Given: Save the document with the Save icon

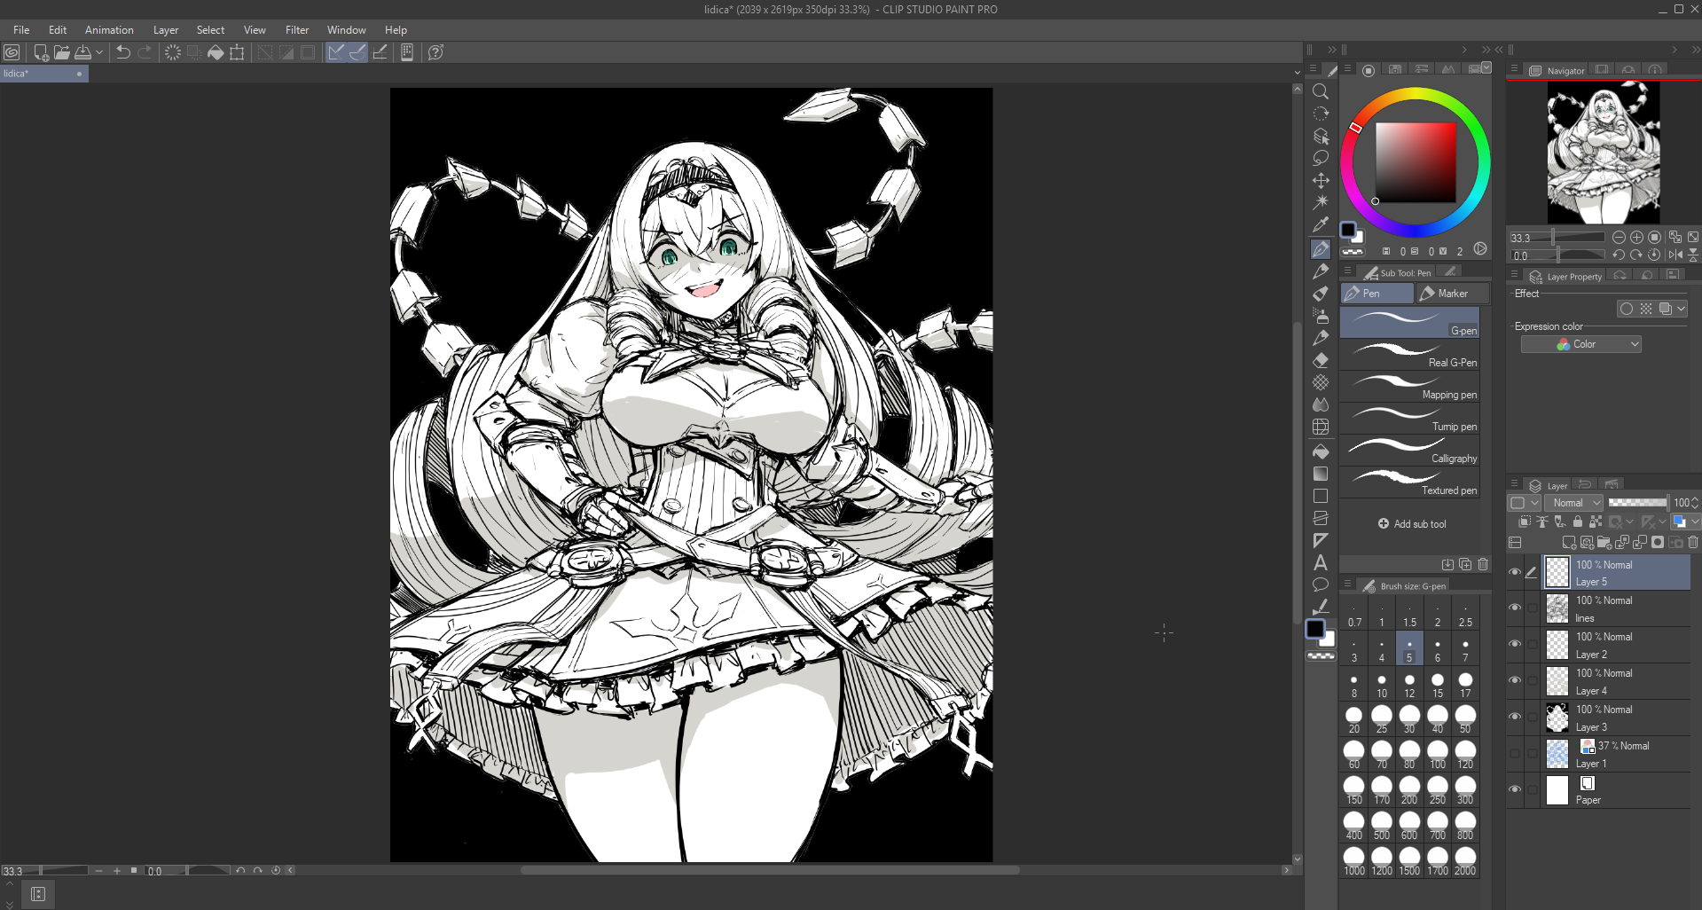Looking at the screenshot, I should point(83,52).
